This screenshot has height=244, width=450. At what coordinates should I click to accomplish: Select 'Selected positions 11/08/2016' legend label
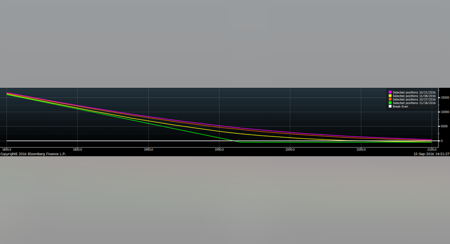[x=414, y=96]
